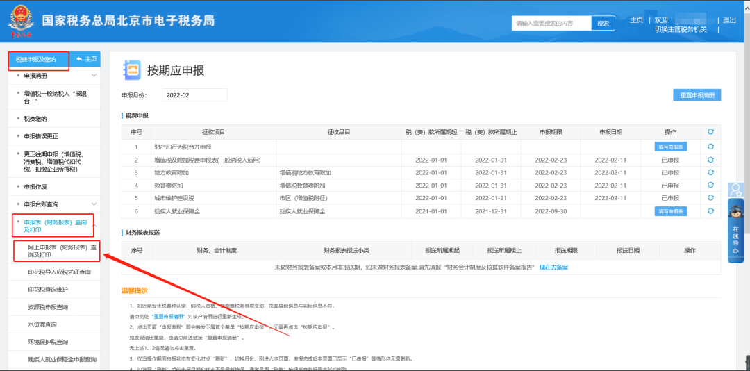Click the user star icon above 在线导办
Viewport: 750px width, 371px height.
pyautogui.click(x=735, y=190)
